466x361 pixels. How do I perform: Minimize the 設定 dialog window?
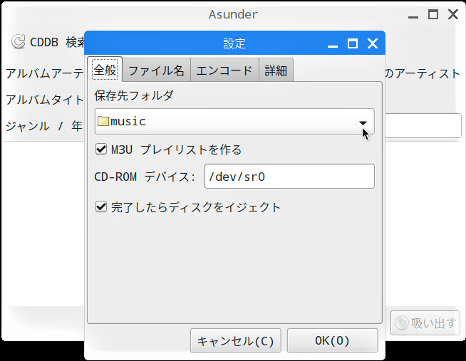[333, 46]
